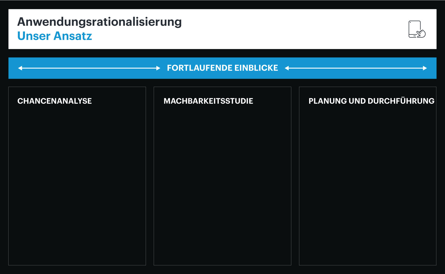445x274 pixels.
Task: Click the empty body of the Machbarkeitsstudie panel
Action: tap(223, 184)
